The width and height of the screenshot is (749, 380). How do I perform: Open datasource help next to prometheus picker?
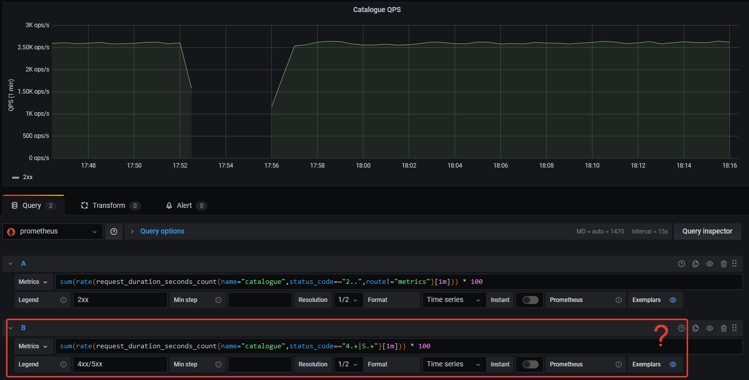pyautogui.click(x=114, y=231)
